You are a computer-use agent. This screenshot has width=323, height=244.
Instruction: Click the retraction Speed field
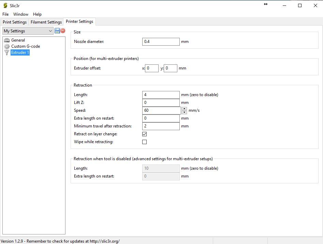click(162, 110)
